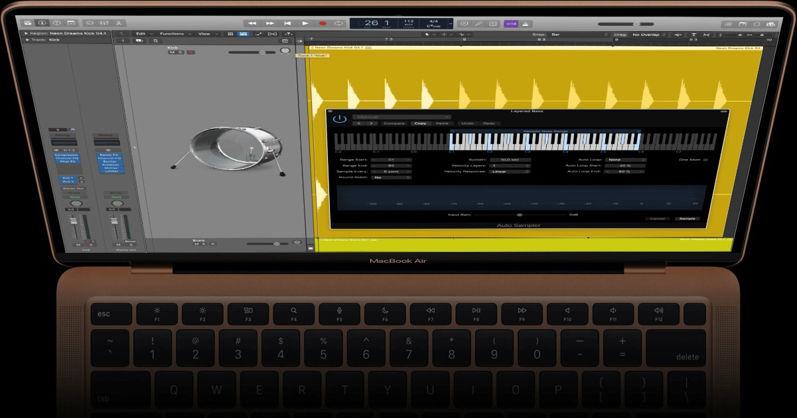Click the metronome icon in control bar

point(525,24)
